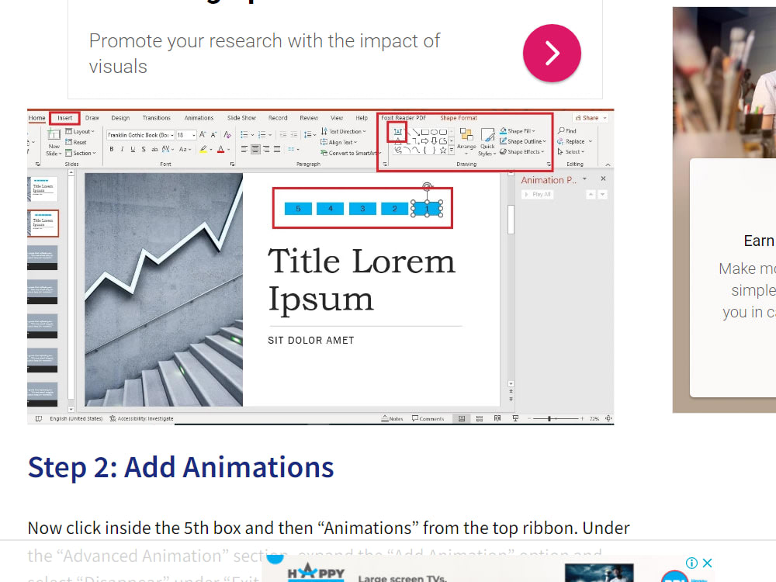
Task: Open the font name combo box
Action: click(140, 135)
